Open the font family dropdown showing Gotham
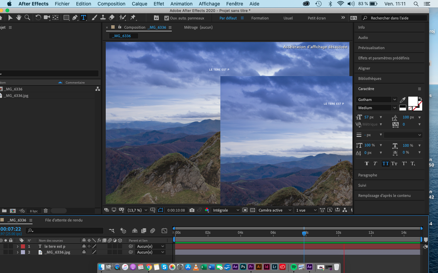 point(394,99)
